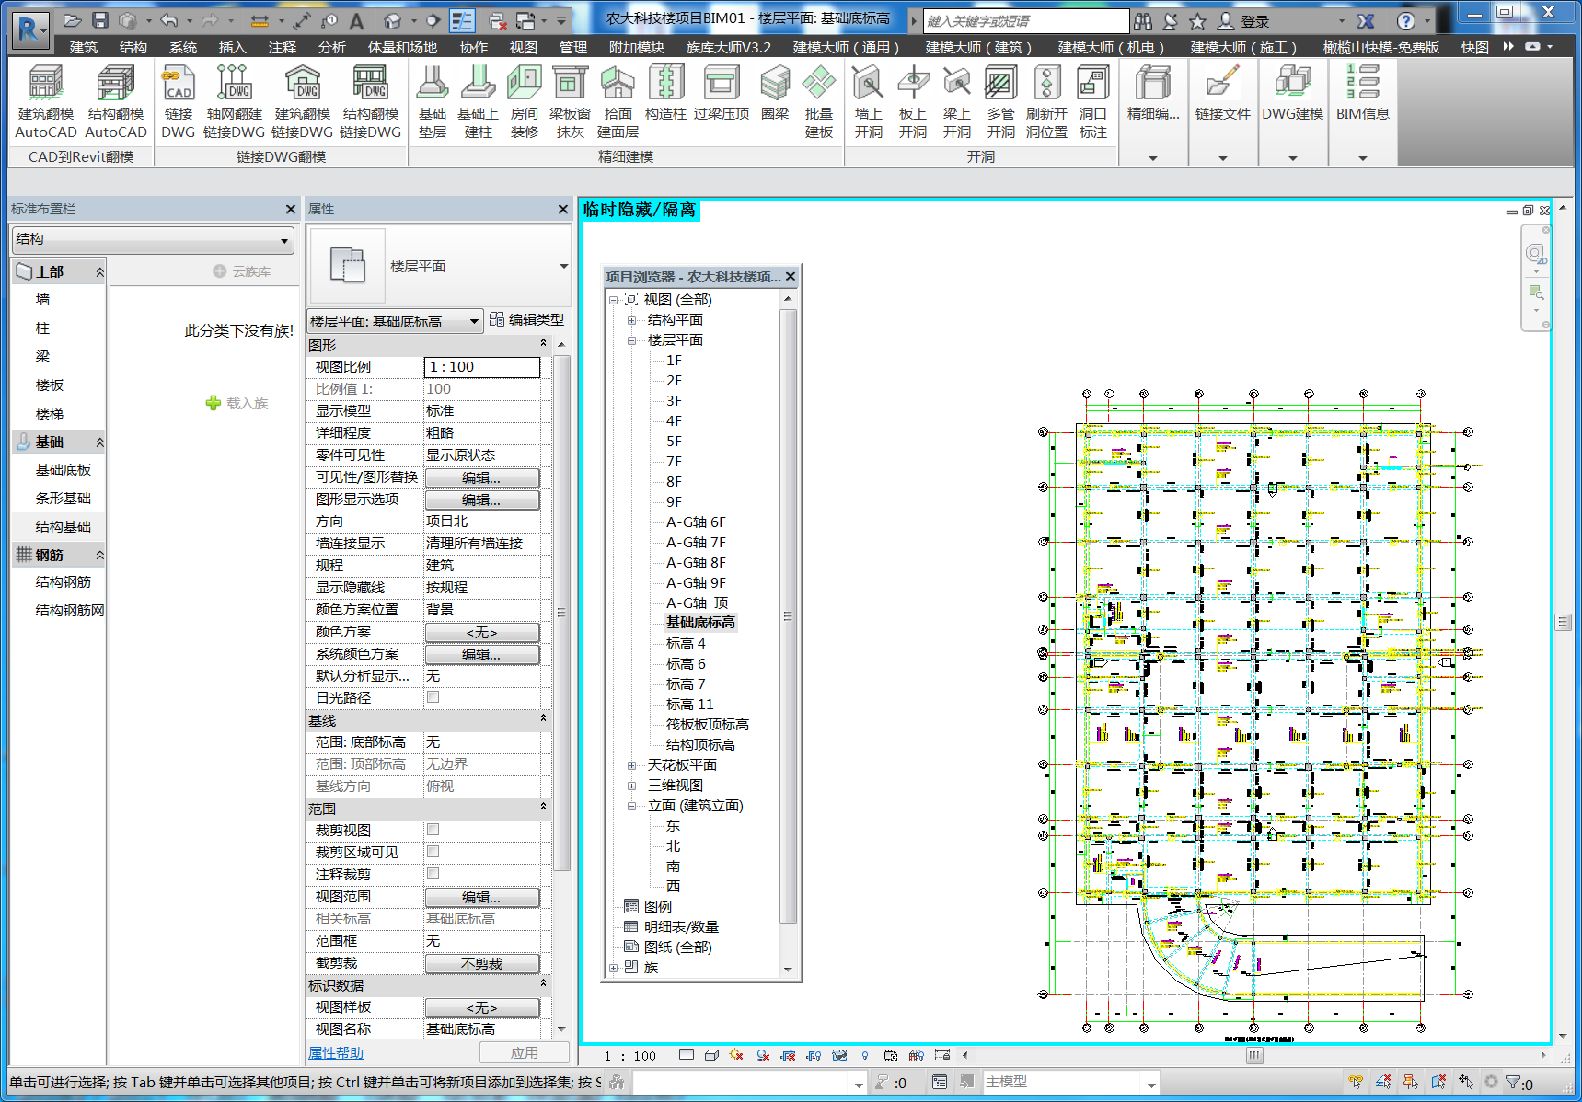
Task: Select the 基础上建柱 tool icon
Action: click(478, 84)
